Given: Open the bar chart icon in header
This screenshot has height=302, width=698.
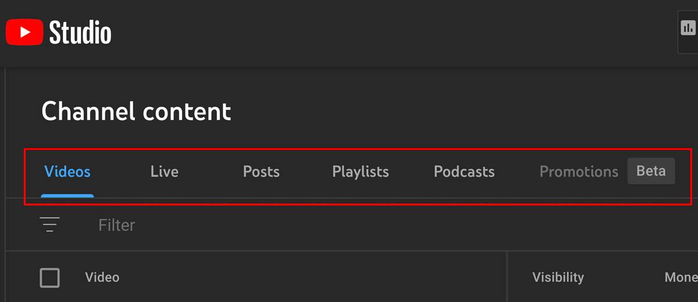Looking at the screenshot, I should click(x=688, y=28).
